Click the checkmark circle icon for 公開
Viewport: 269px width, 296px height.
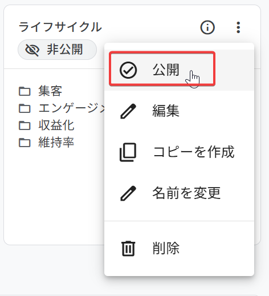(x=128, y=70)
